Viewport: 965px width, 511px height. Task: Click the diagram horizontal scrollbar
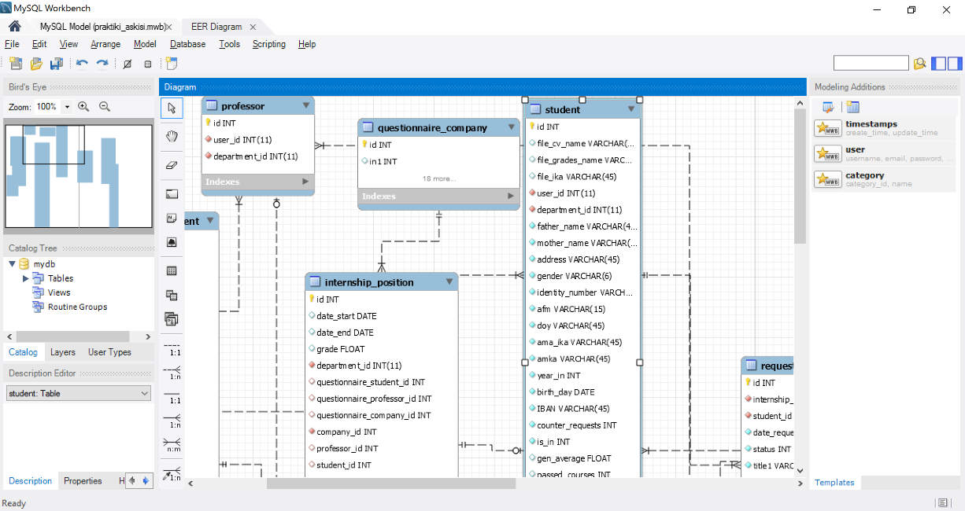(x=391, y=483)
